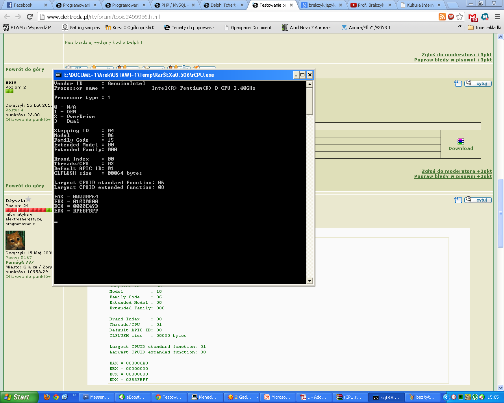Screen dimensions: 504x403
Task: Click 'Ofiarowanie punktów' under axiv
Action: pos(28,120)
